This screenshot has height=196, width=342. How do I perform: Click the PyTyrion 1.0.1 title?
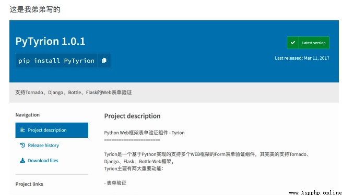point(50,41)
